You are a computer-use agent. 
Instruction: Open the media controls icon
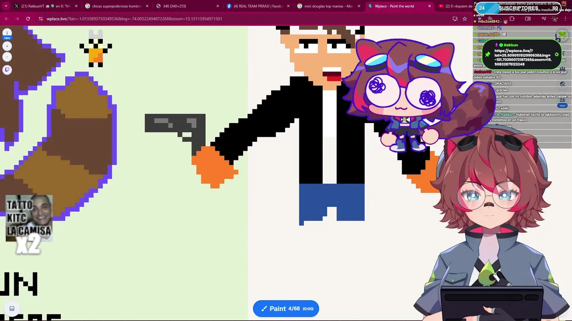pos(544,19)
